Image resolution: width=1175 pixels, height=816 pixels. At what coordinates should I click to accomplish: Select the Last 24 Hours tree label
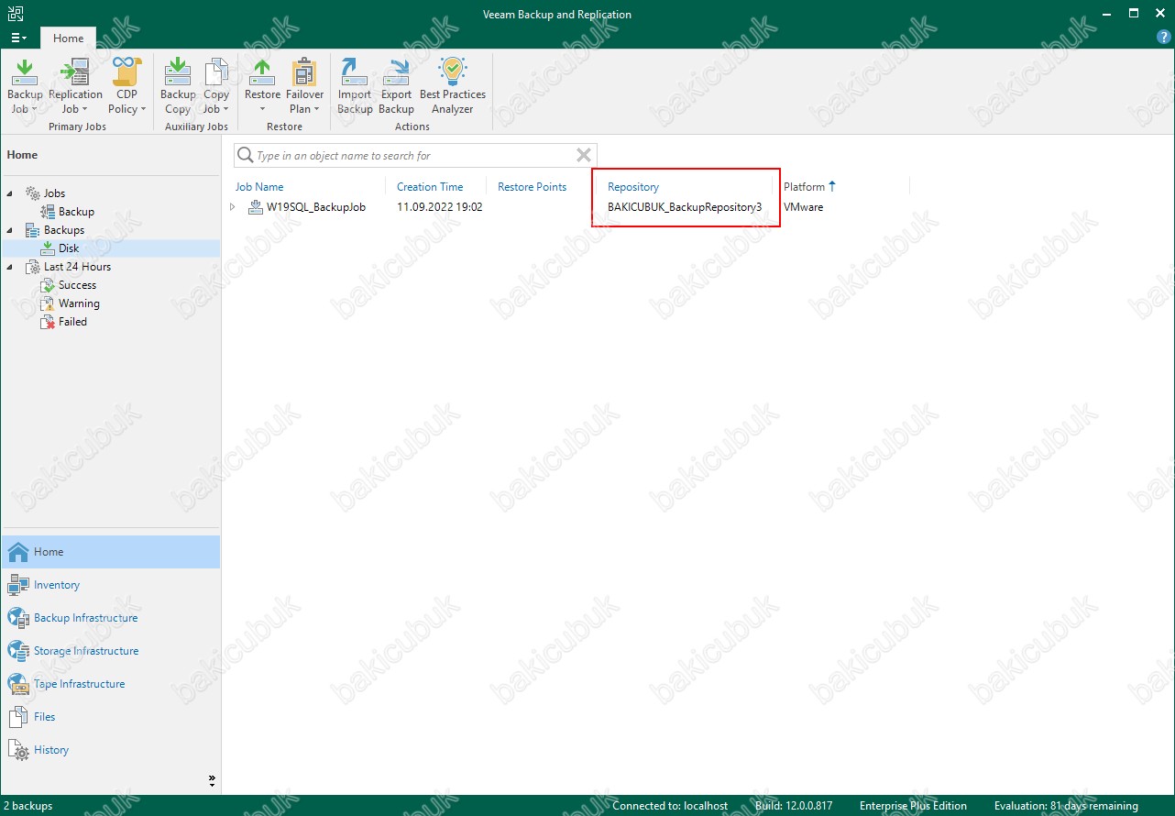click(x=78, y=267)
